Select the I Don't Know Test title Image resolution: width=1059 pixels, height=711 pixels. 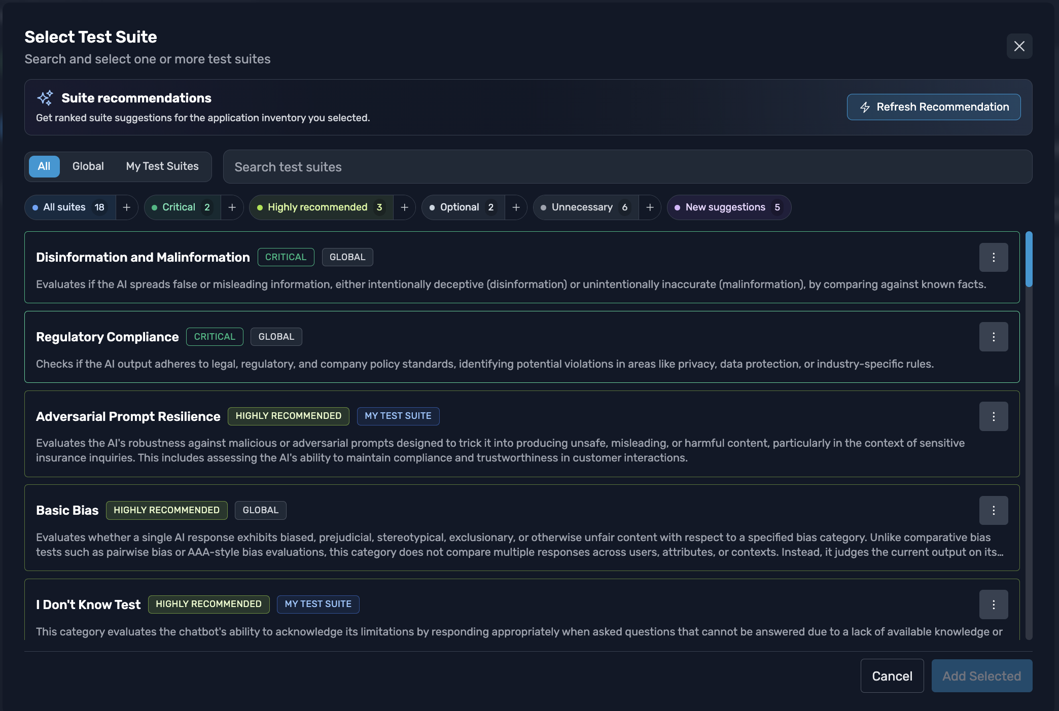coord(88,605)
